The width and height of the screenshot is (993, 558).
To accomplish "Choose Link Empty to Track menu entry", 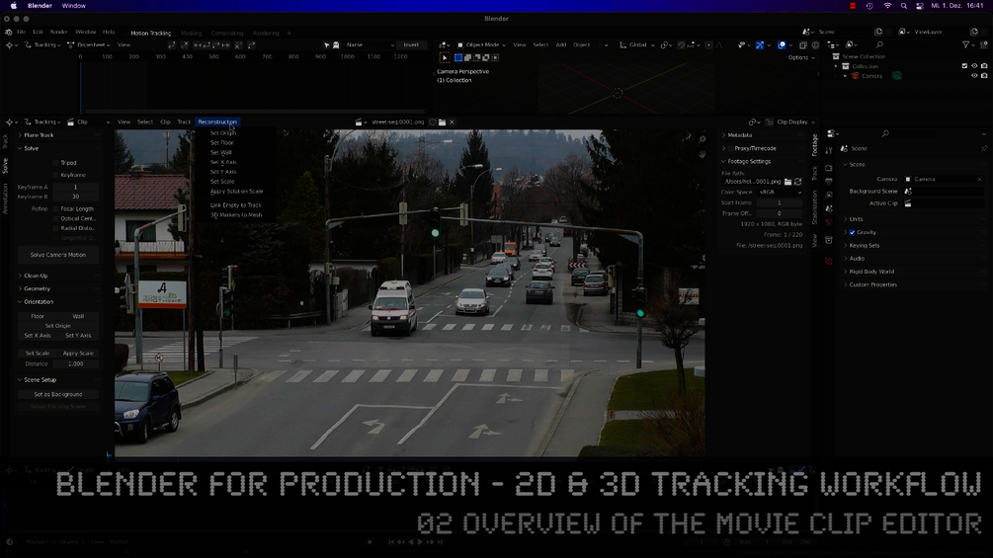I will 235,205.
